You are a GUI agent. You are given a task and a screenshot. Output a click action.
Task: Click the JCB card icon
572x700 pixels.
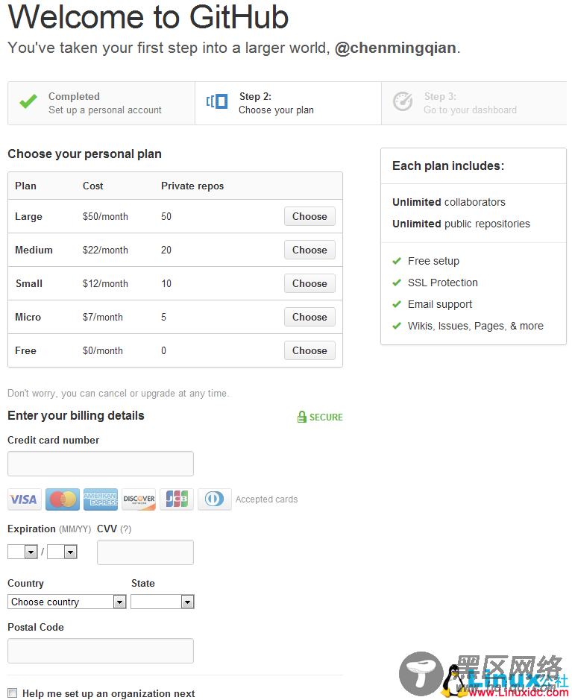[177, 499]
